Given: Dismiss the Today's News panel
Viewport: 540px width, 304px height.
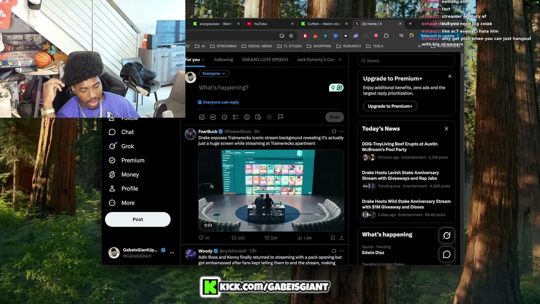Looking at the screenshot, I should point(446,129).
